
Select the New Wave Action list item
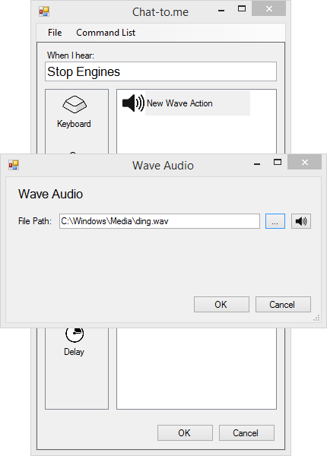186,103
